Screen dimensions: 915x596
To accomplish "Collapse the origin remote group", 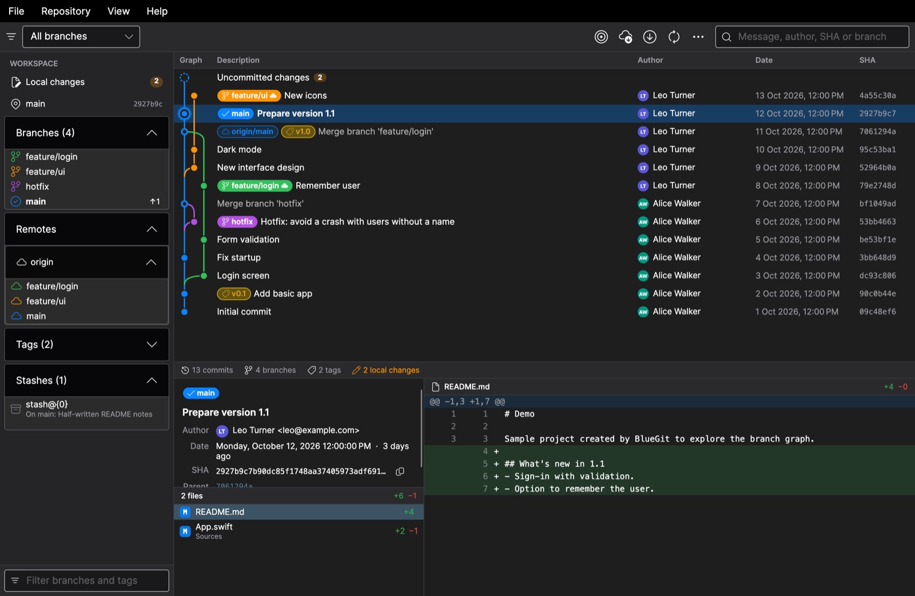I will 87,262.
